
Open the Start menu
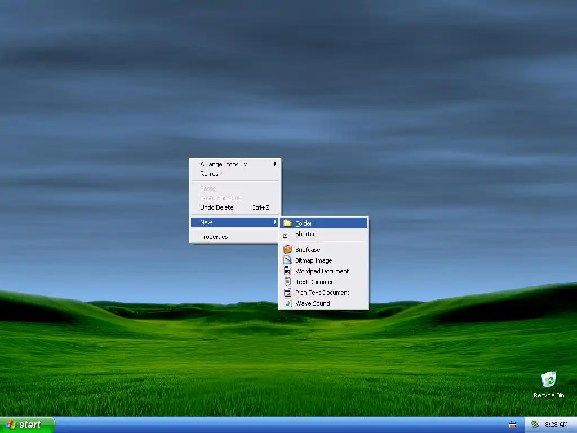click(27, 425)
